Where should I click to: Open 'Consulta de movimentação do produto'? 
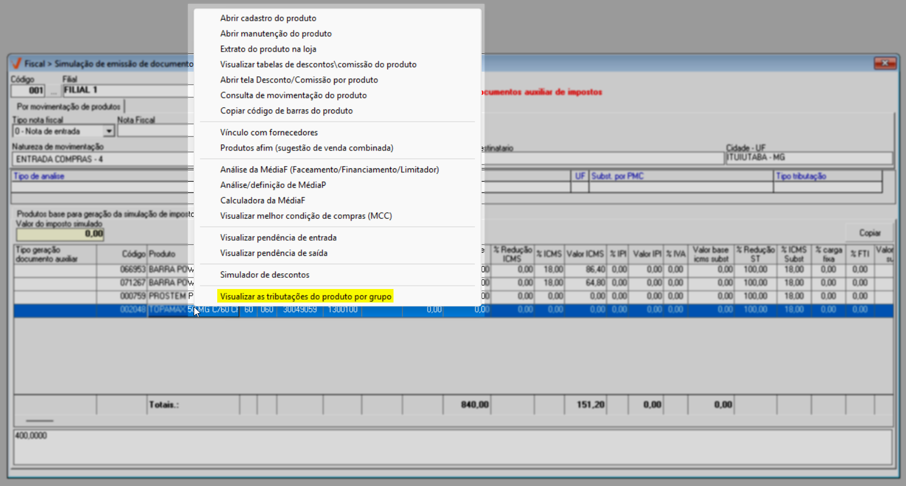click(x=293, y=95)
